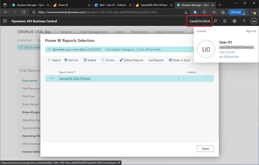Click Enable in the reports toolbar
The width and height of the screenshot is (259, 165).
90,60
